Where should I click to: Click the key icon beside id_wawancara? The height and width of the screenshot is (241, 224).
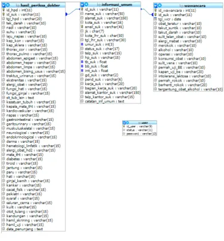[x=155, y=10]
